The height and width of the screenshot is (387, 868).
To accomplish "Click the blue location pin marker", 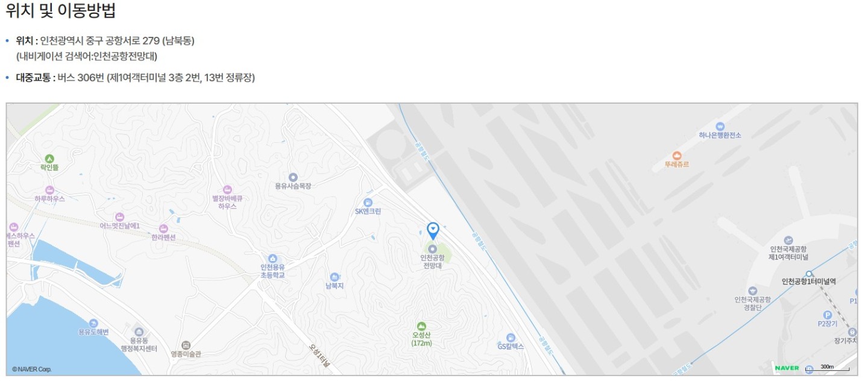I will pyautogui.click(x=433, y=230).
